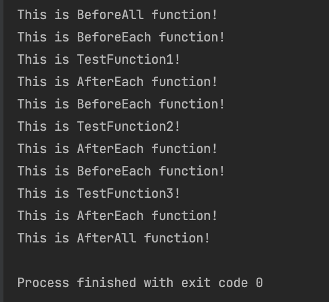The width and height of the screenshot is (329, 302).
Task: Click the "Process finished with exit code 0" message
Action: (x=140, y=283)
